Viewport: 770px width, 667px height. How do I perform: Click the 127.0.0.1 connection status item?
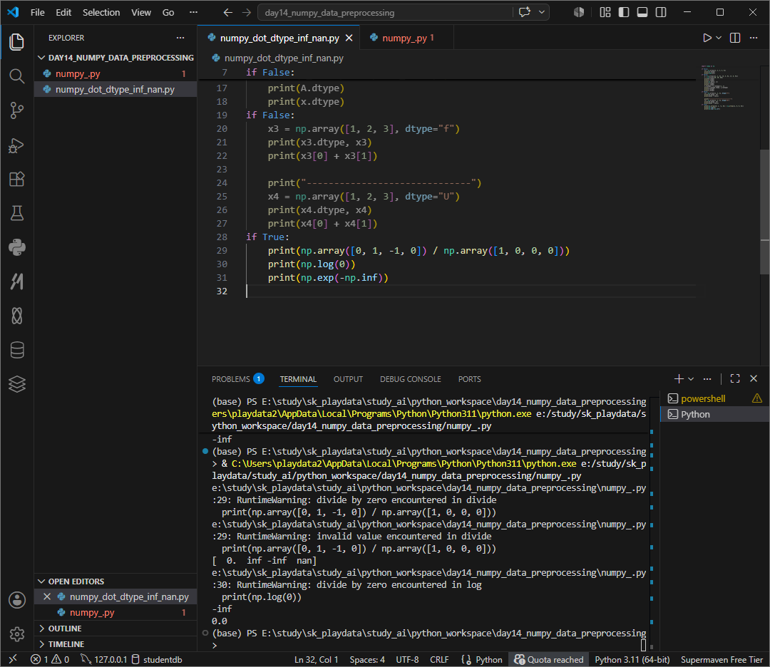103,659
